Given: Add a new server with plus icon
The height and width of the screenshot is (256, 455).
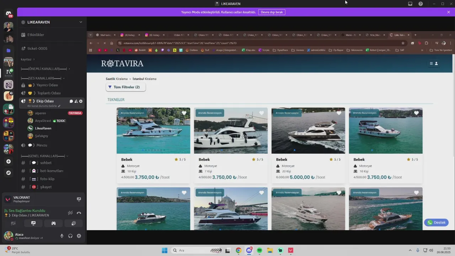Looking at the screenshot, I should (9, 161).
